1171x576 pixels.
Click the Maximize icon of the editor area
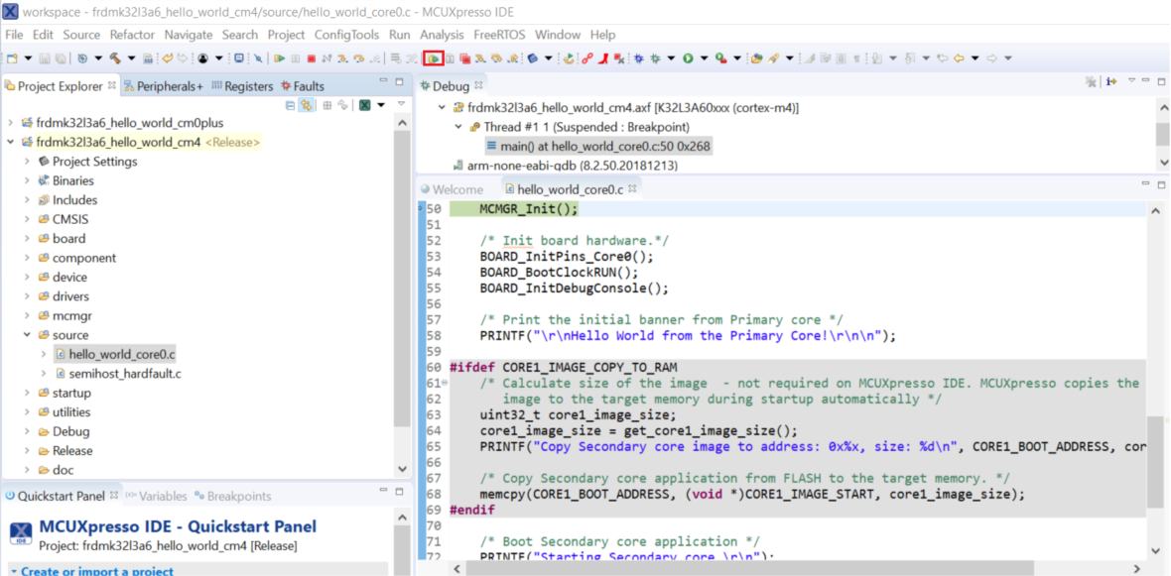click(x=1161, y=184)
